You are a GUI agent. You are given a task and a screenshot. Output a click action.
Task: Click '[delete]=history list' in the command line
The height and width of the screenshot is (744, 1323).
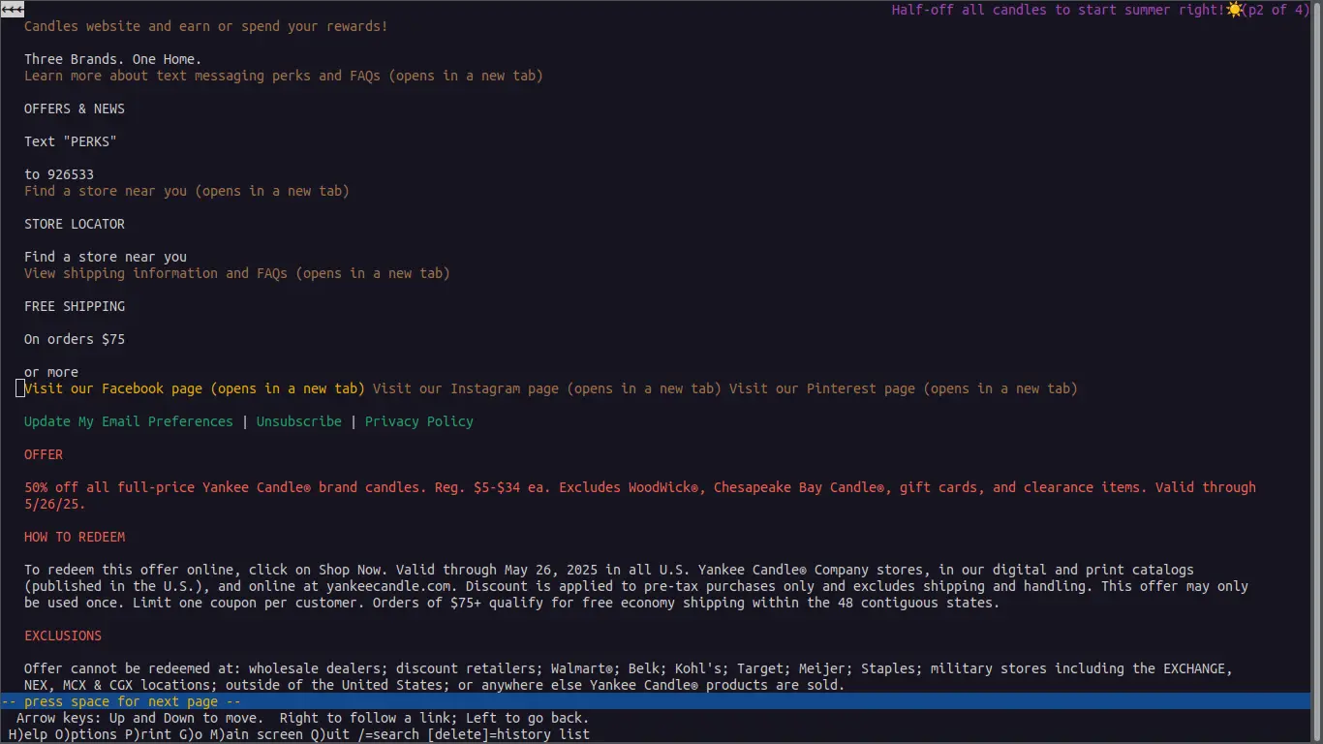point(508,734)
